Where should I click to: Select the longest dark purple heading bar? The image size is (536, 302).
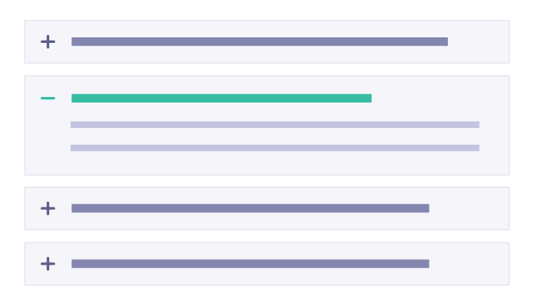260,42
